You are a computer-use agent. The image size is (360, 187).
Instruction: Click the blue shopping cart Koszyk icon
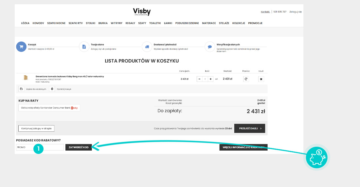pyautogui.click(x=21, y=47)
